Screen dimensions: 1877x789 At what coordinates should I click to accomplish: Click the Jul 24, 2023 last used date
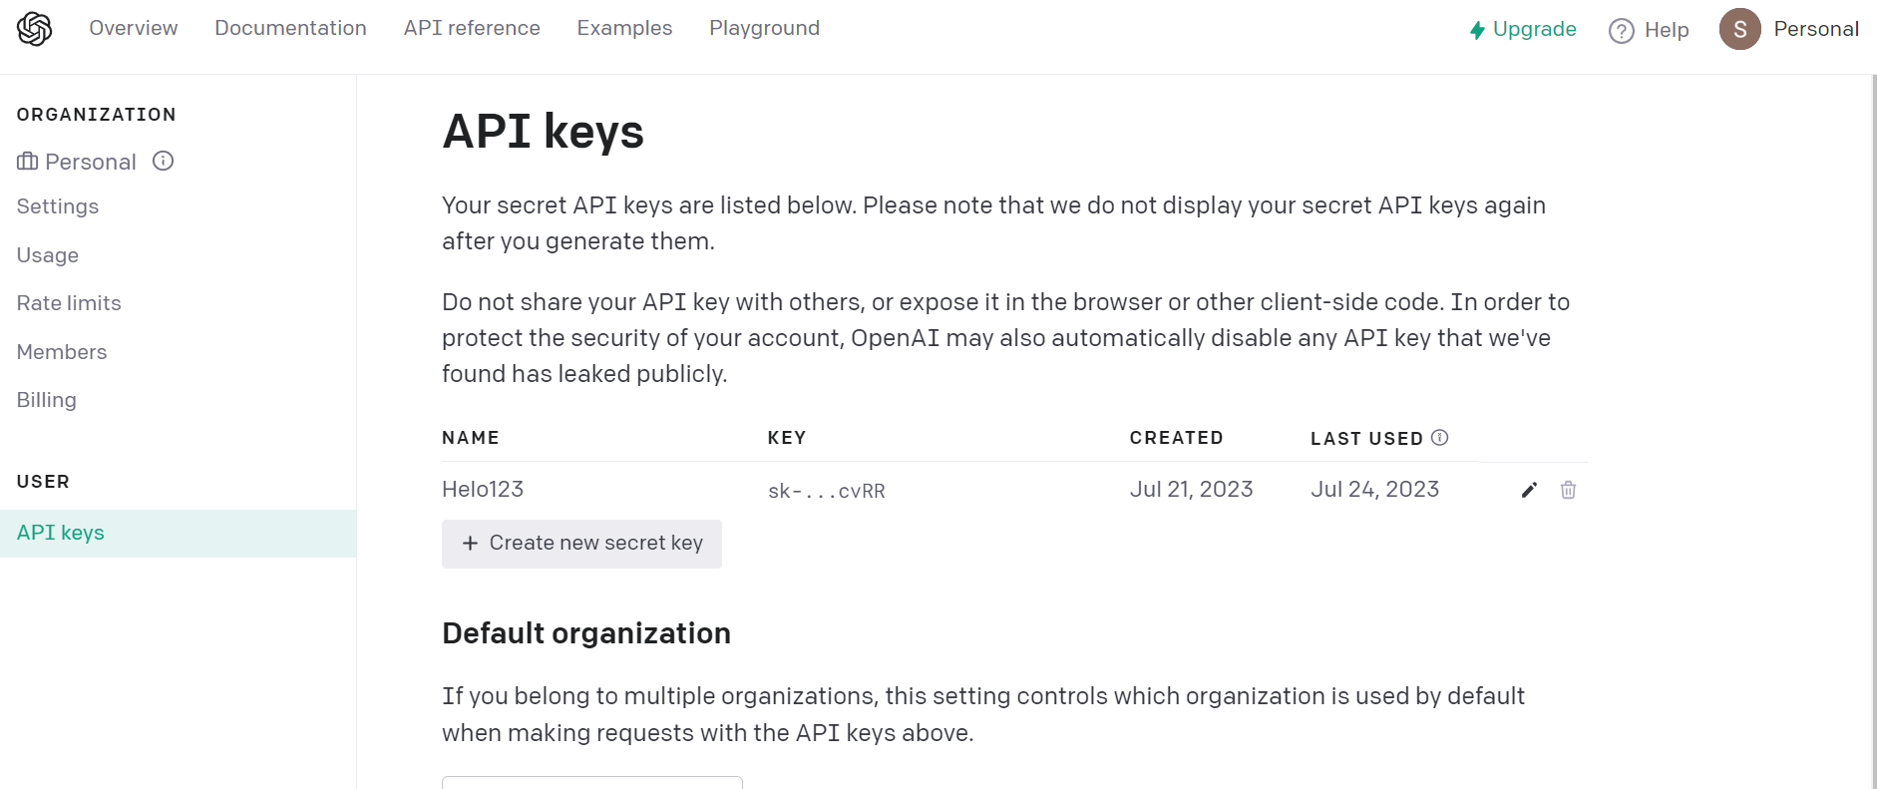[x=1374, y=489]
